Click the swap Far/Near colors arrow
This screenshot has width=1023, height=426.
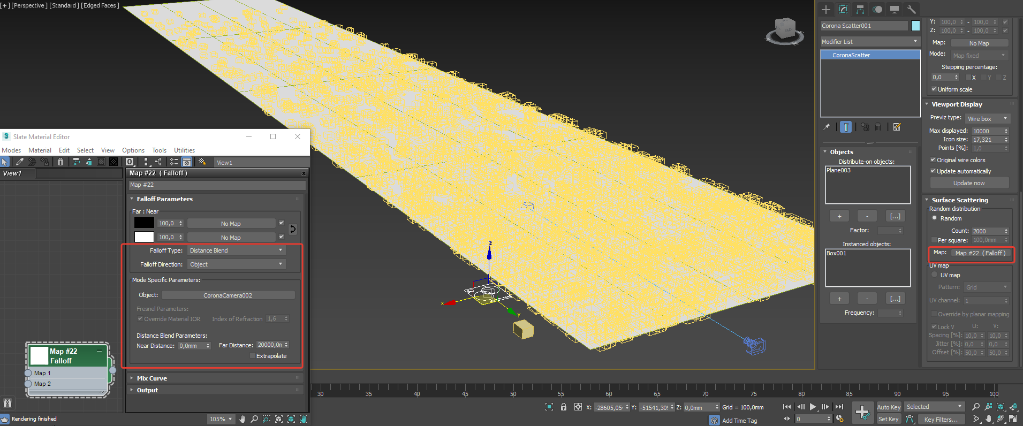(x=293, y=230)
